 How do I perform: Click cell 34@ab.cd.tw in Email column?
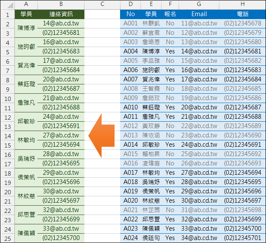tap(199, 238)
